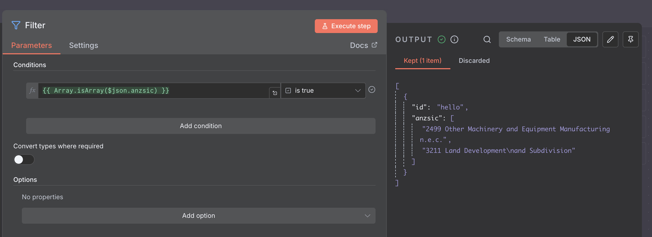Viewport: 652px width, 237px height.
Task: Open the Docs link
Action: pos(363,45)
